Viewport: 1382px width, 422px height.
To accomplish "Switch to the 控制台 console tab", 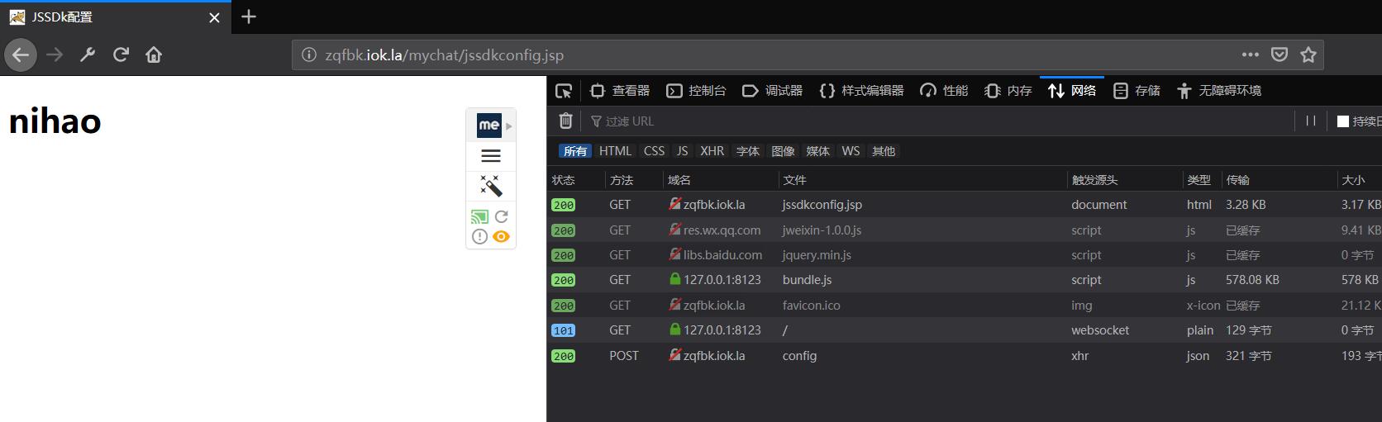I will (696, 91).
